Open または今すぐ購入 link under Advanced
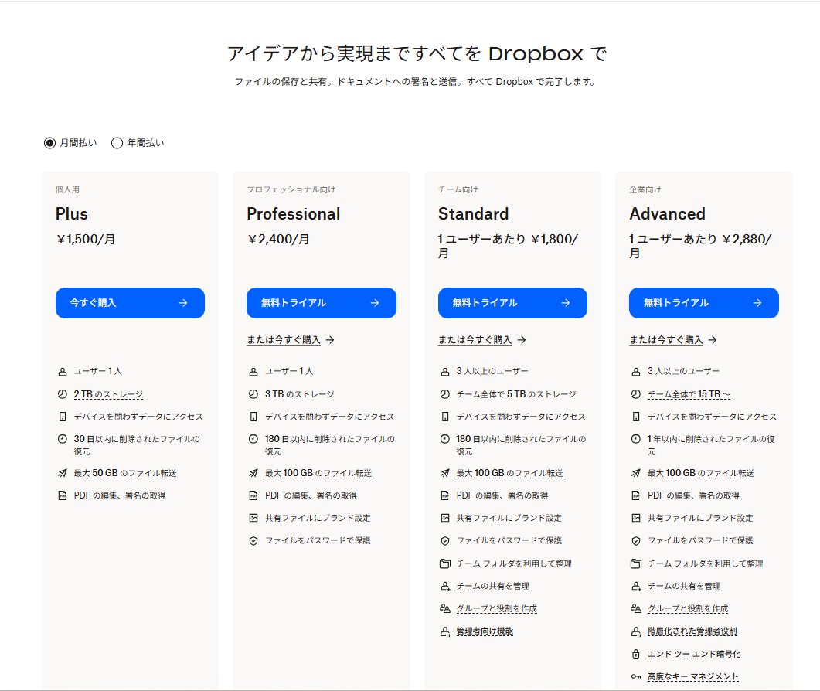 click(x=673, y=340)
